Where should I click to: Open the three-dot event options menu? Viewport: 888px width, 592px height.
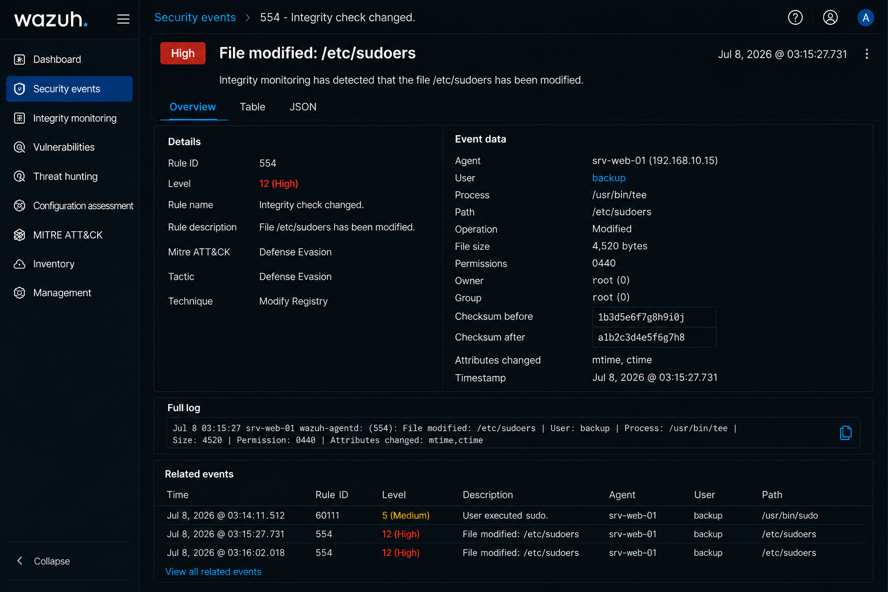click(x=867, y=54)
